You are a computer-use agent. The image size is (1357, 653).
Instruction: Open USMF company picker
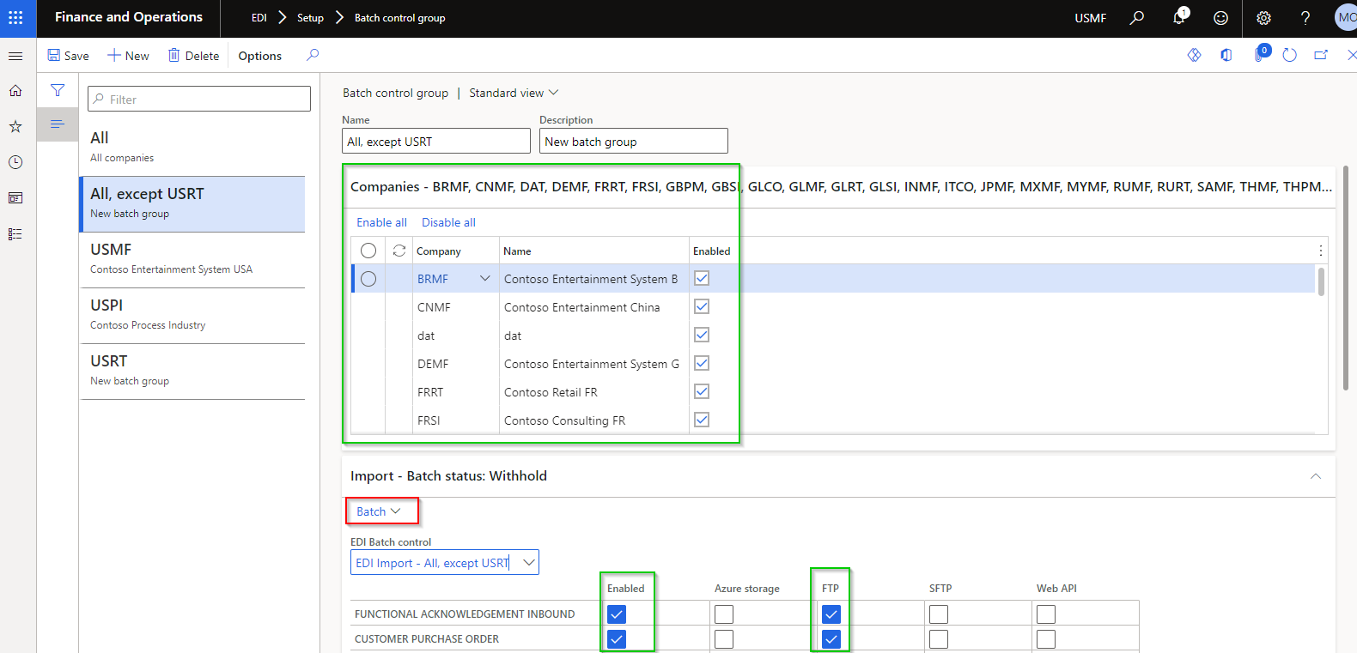click(x=1091, y=17)
